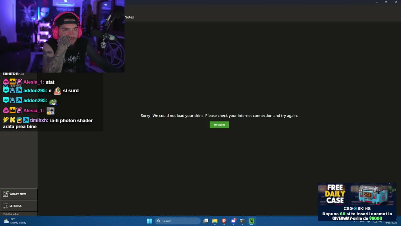This screenshot has height=226, width=401.
Task: Restore down the launcher window
Action: tap(386, 2)
